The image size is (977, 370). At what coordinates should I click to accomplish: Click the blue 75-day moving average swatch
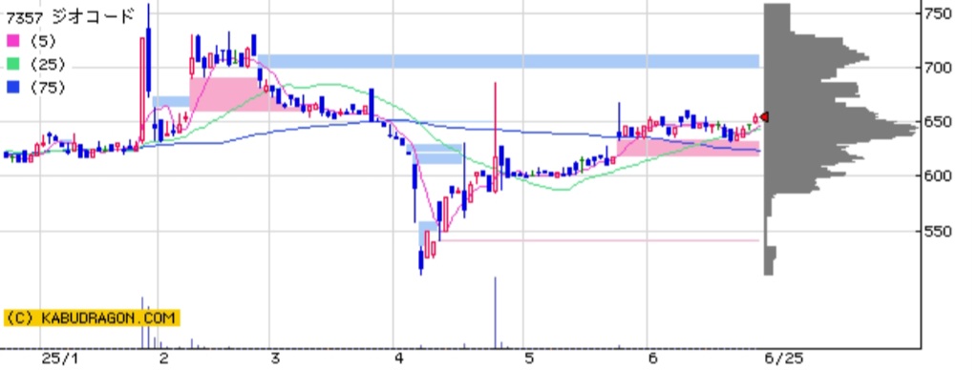[12, 88]
